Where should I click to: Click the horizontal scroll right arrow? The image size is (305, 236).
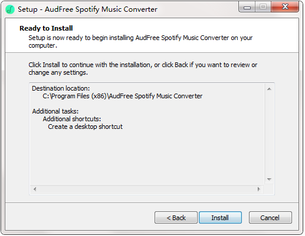(259, 189)
